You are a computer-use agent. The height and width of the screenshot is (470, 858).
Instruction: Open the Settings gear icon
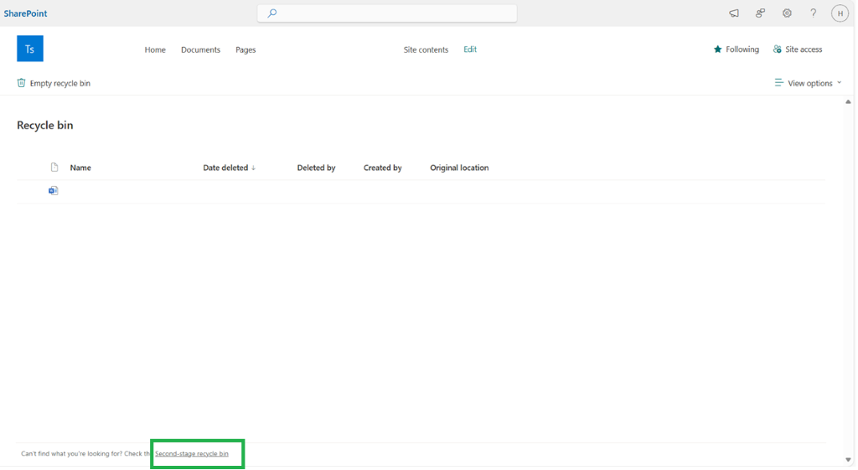(x=787, y=13)
